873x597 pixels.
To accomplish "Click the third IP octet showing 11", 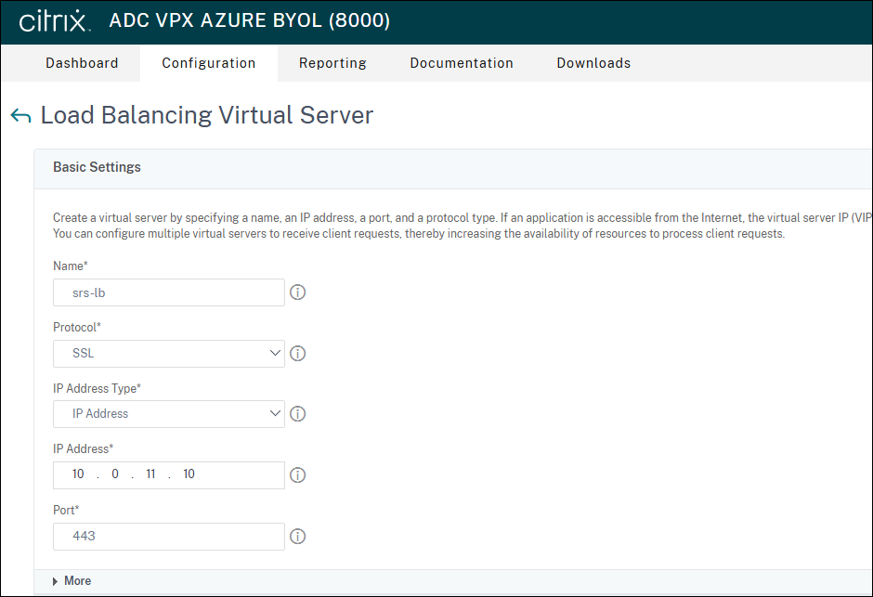I will [150, 474].
